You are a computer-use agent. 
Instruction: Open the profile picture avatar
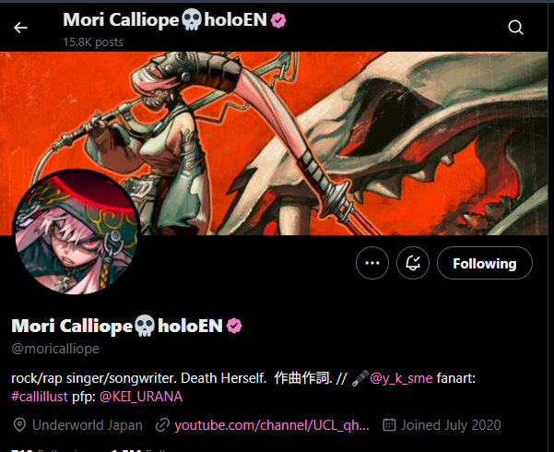tap(77, 232)
